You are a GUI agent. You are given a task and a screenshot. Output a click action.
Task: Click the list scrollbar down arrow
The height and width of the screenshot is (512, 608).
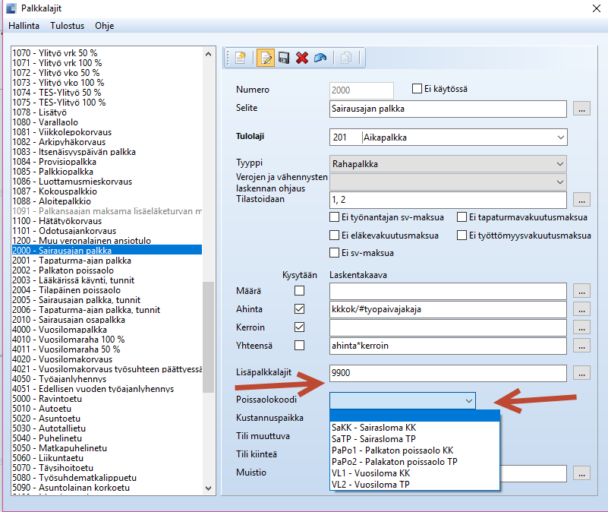pos(208,488)
